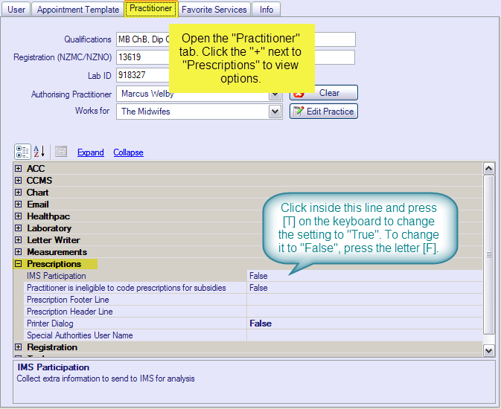Open the Works for dropdown

275,112
